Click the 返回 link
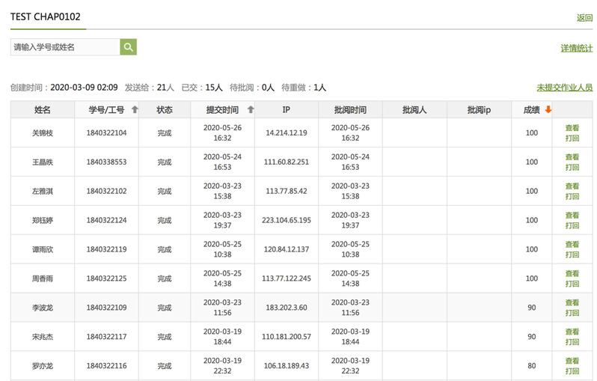 pyautogui.click(x=584, y=18)
